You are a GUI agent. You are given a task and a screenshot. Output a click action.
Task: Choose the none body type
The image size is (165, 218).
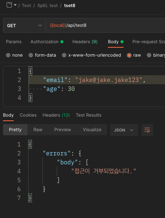(x=14, y=55)
